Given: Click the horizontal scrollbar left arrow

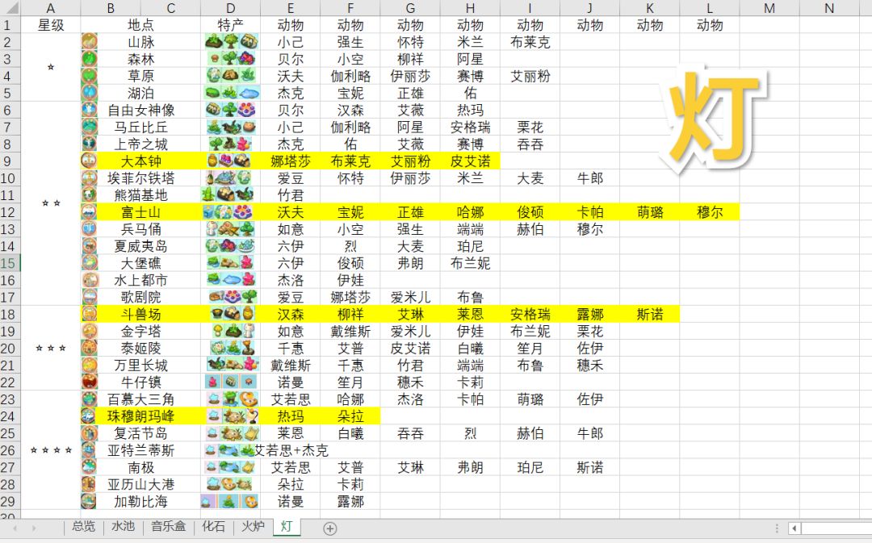Looking at the screenshot, I should click(x=794, y=528).
